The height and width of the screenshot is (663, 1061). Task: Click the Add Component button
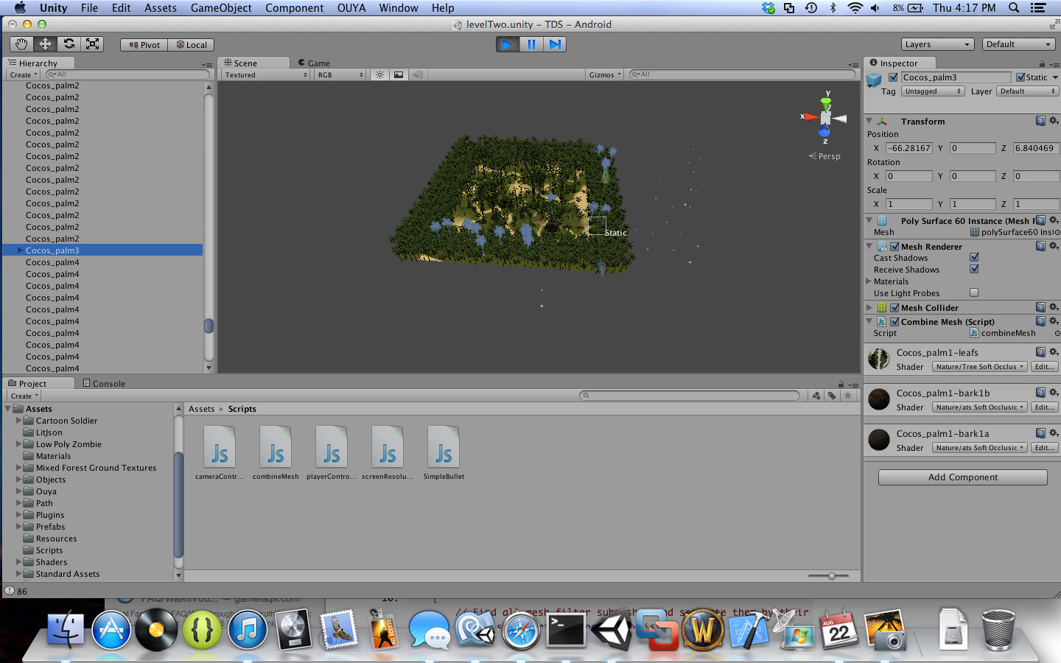(x=962, y=477)
